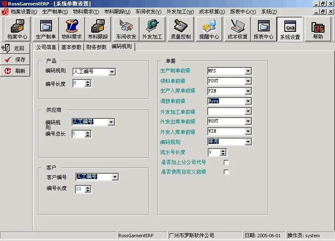This screenshot has height=241, width=335.
Task: Click the 调拨单前缀 Move input field
Action: click(x=222, y=101)
